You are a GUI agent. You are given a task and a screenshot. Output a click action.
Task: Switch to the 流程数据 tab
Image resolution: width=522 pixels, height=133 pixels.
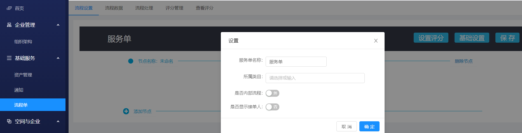pos(114,8)
